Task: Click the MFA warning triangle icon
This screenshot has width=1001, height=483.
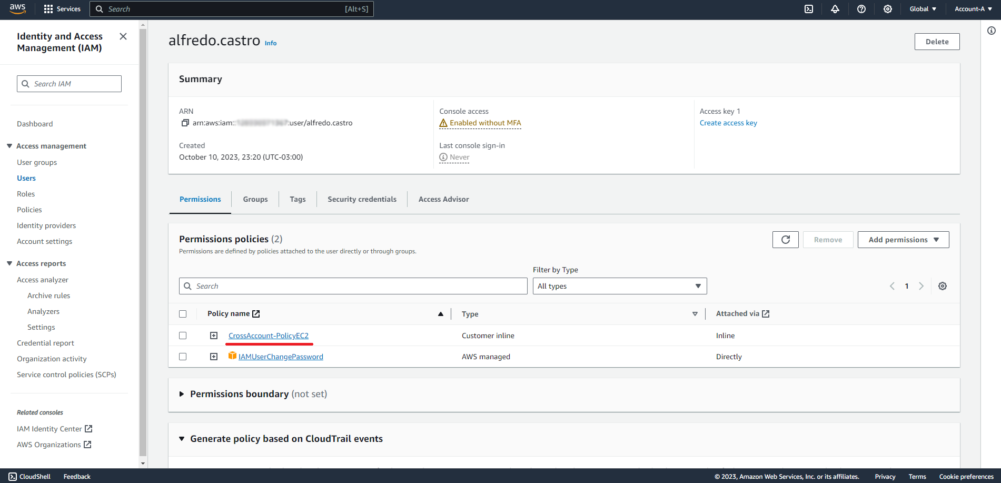Action: (x=443, y=123)
